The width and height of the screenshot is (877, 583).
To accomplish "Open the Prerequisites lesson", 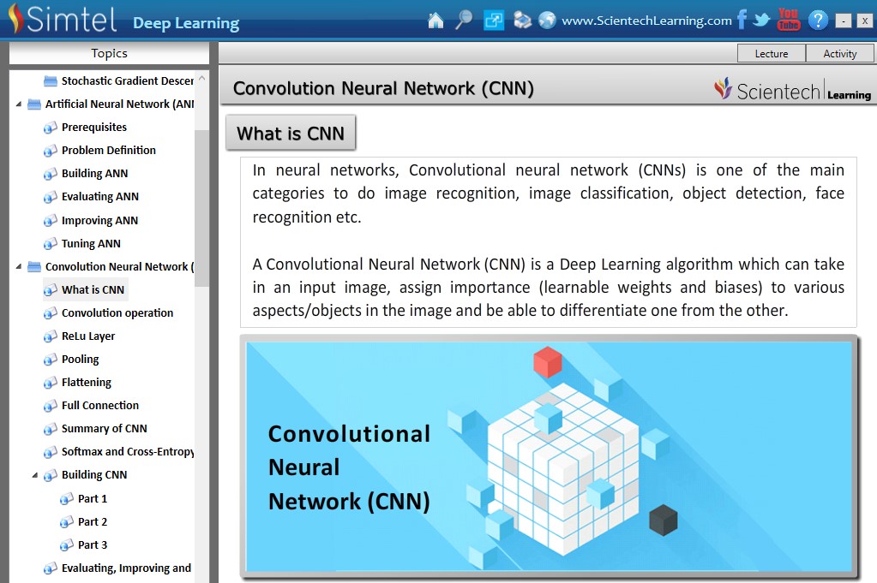I will coord(94,128).
